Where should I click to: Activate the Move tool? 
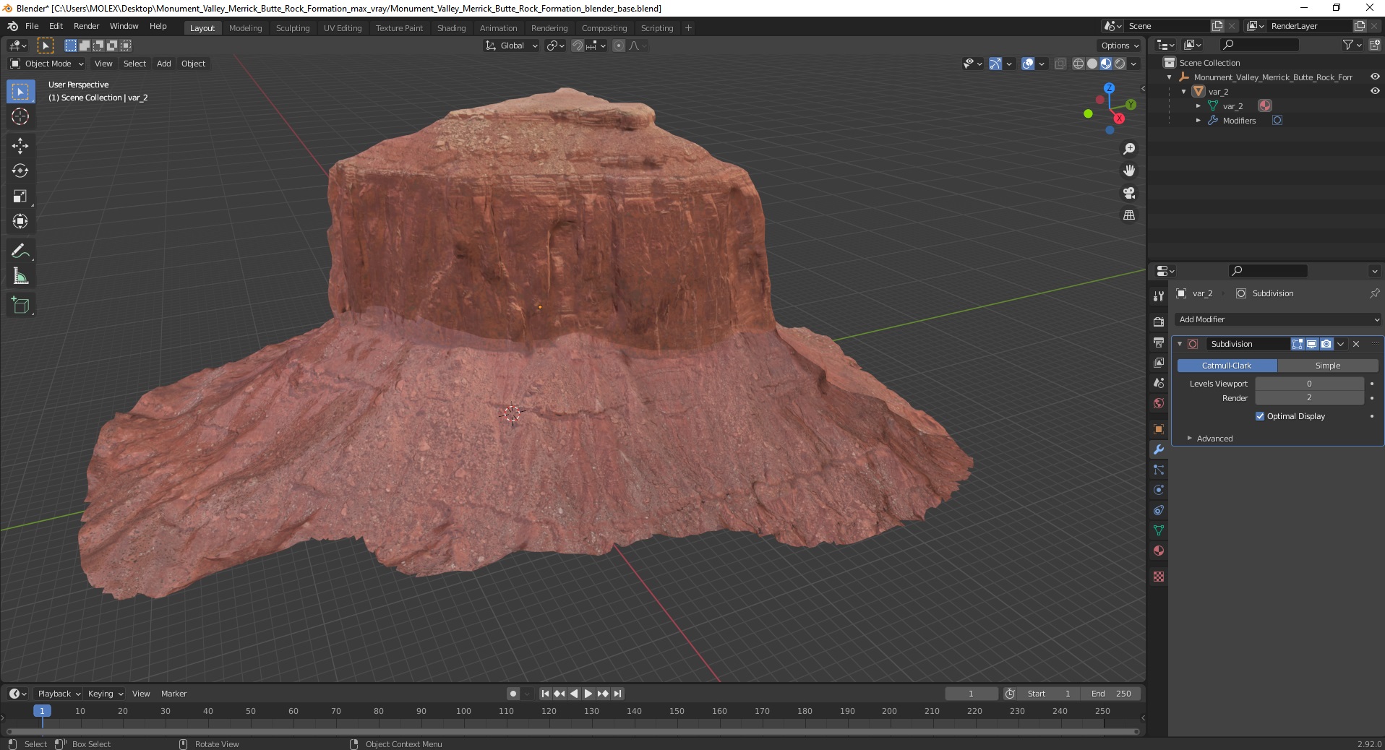[20, 146]
